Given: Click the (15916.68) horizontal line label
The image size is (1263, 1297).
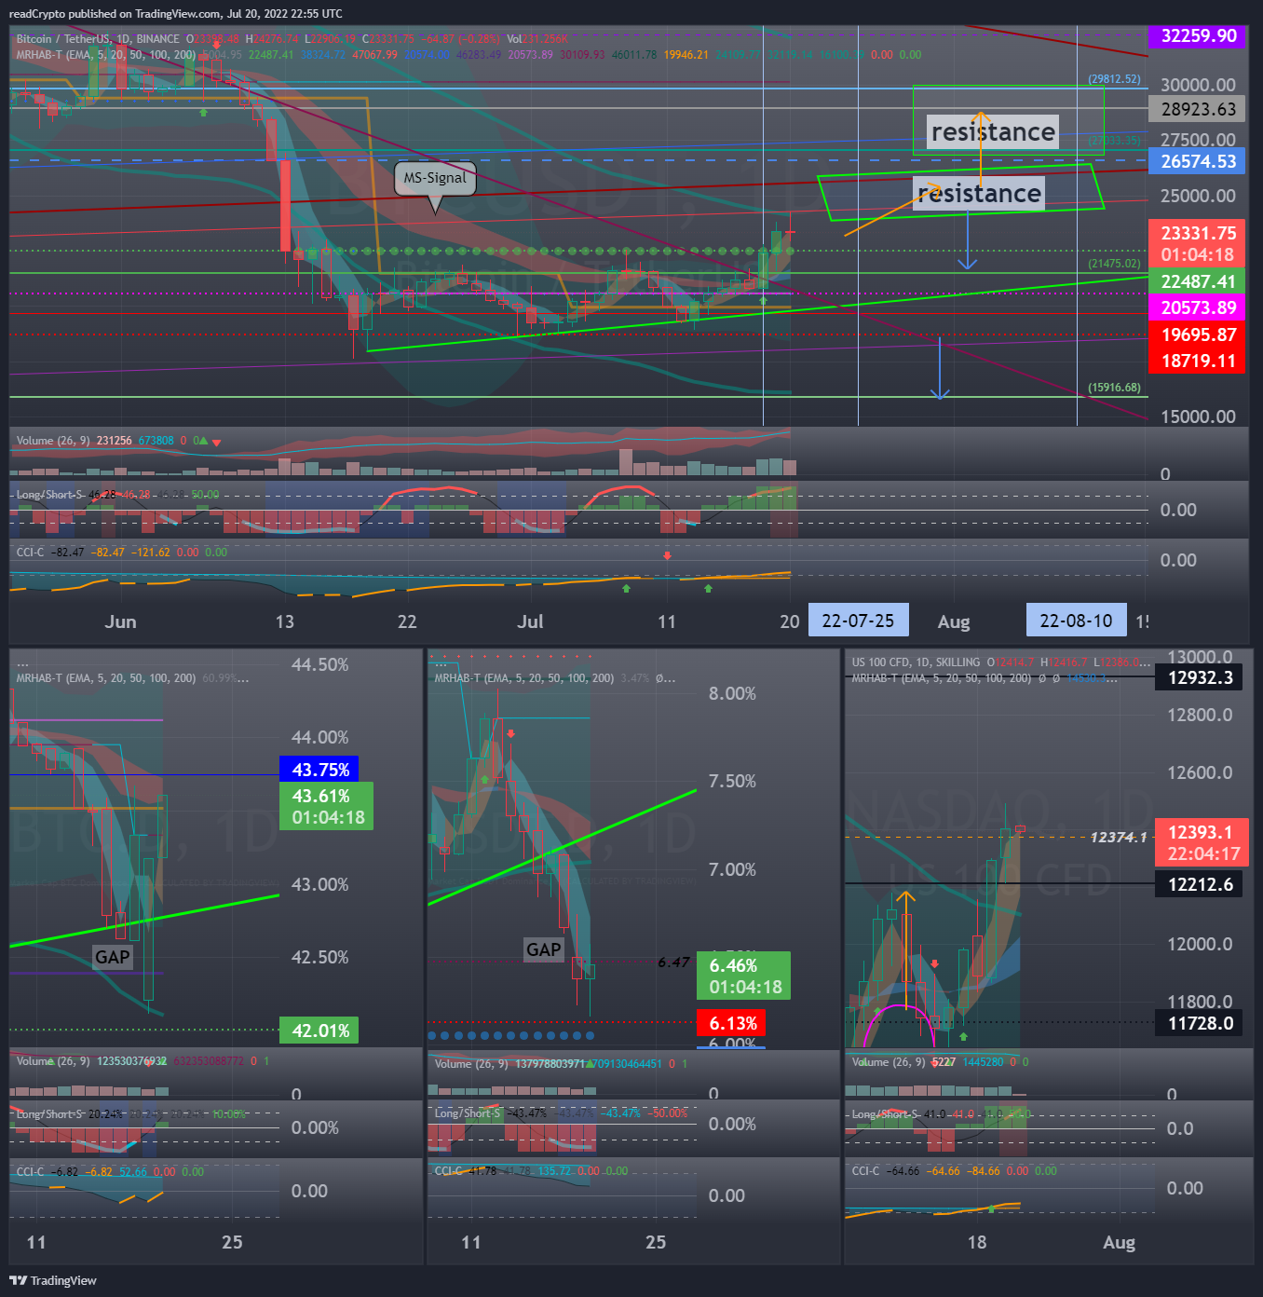Looking at the screenshot, I should (1114, 388).
